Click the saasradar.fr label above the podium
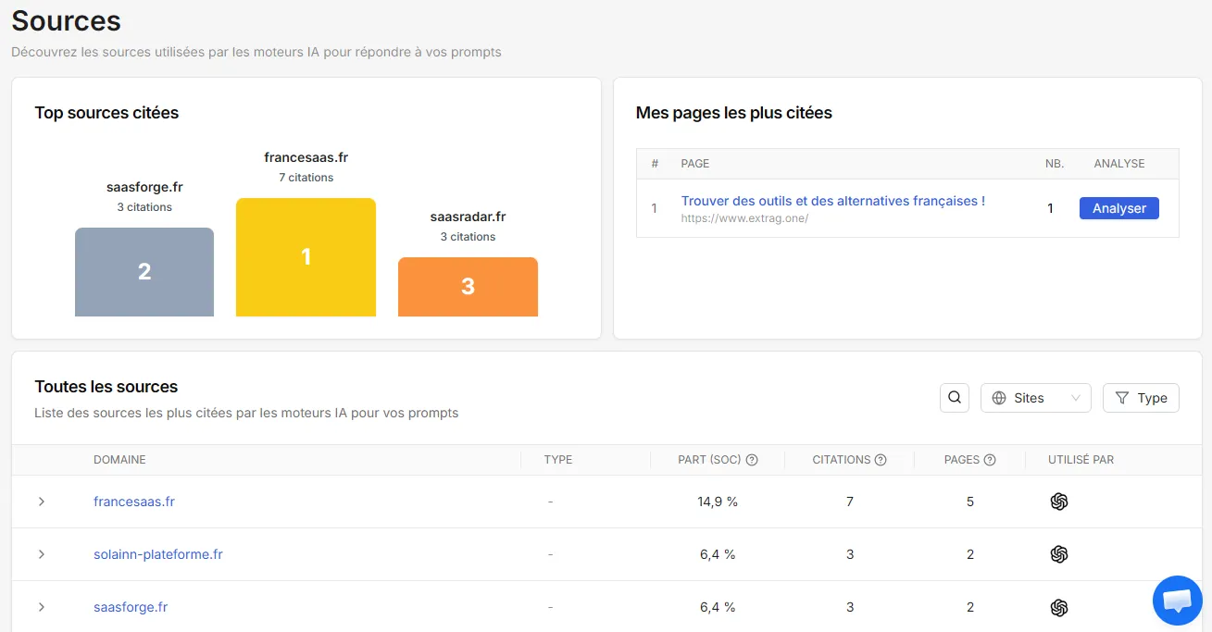The image size is (1212, 632). coord(468,217)
